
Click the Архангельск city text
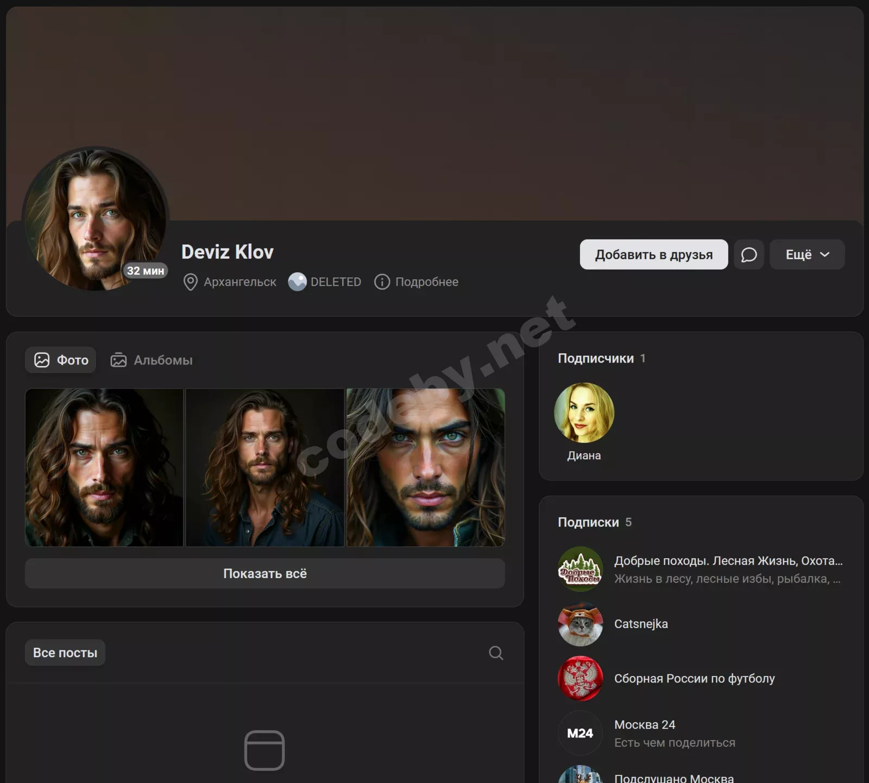click(240, 282)
